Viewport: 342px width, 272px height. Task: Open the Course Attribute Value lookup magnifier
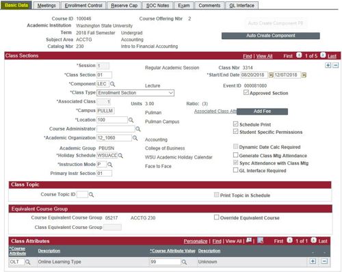click(x=184, y=262)
